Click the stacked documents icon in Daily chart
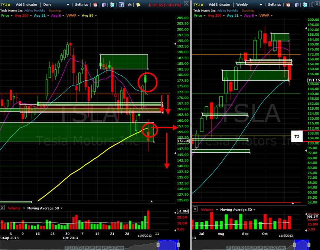This screenshot has height=250, width=320. (104, 4)
